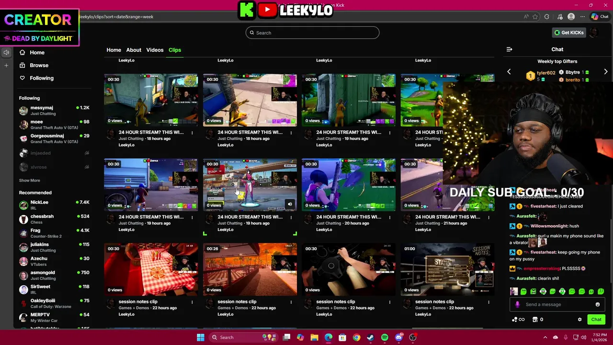Select the Clips channel tab
Screen dimensions: 613x345
174,50
